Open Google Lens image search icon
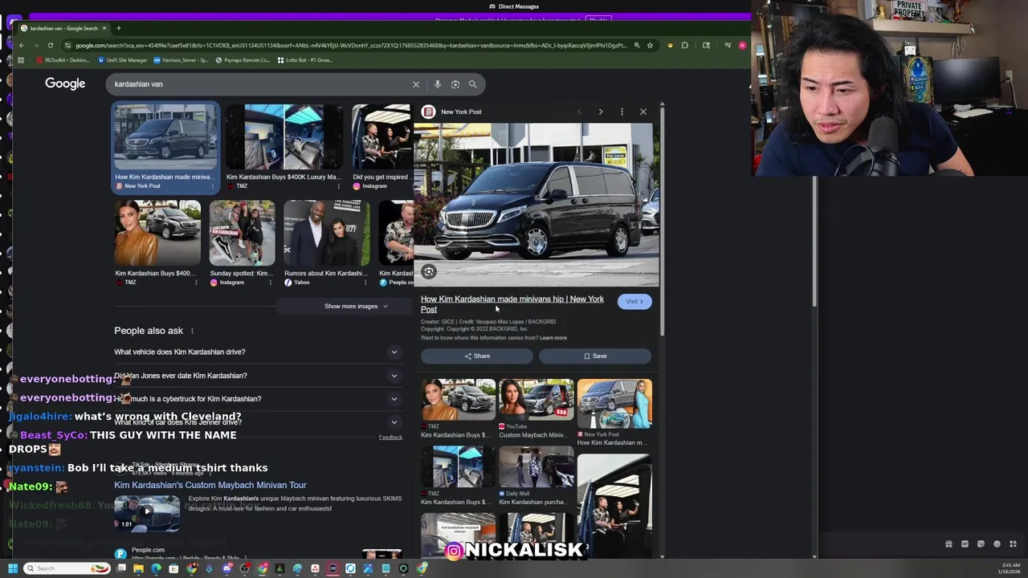The image size is (1028, 578). click(455, 84)
